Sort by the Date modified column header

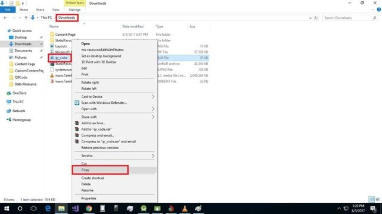tap(133, 26)
